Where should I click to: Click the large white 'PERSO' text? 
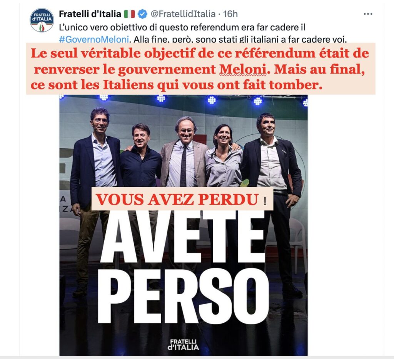(184, 297)
